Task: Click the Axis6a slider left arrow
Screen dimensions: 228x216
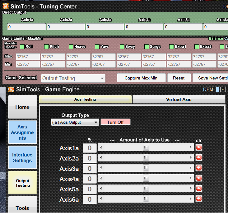Action: coord(101,199)
